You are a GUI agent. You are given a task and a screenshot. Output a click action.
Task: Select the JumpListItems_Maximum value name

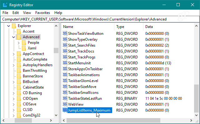click(90, 110)
